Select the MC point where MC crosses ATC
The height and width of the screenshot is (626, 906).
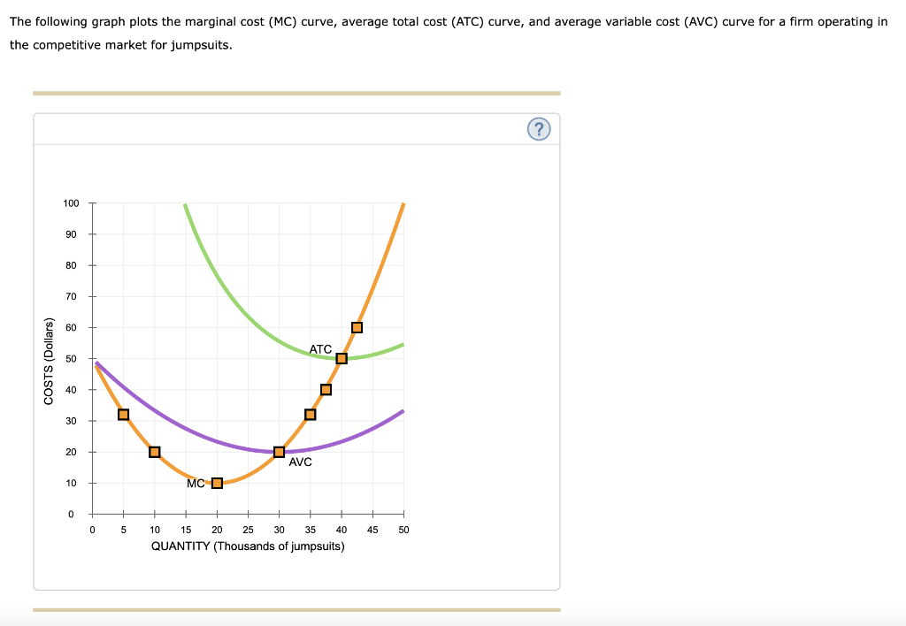pyautogui.click(x=342, y=358)
